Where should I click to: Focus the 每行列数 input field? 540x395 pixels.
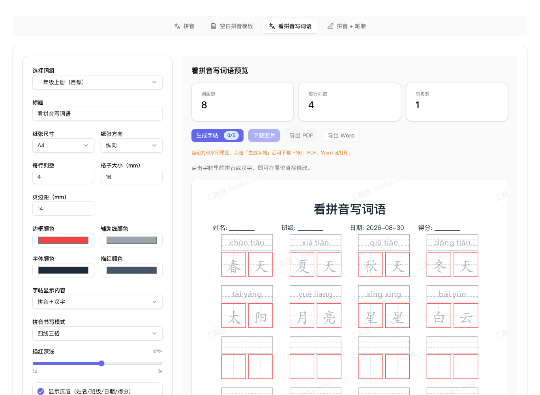[63, 177]
